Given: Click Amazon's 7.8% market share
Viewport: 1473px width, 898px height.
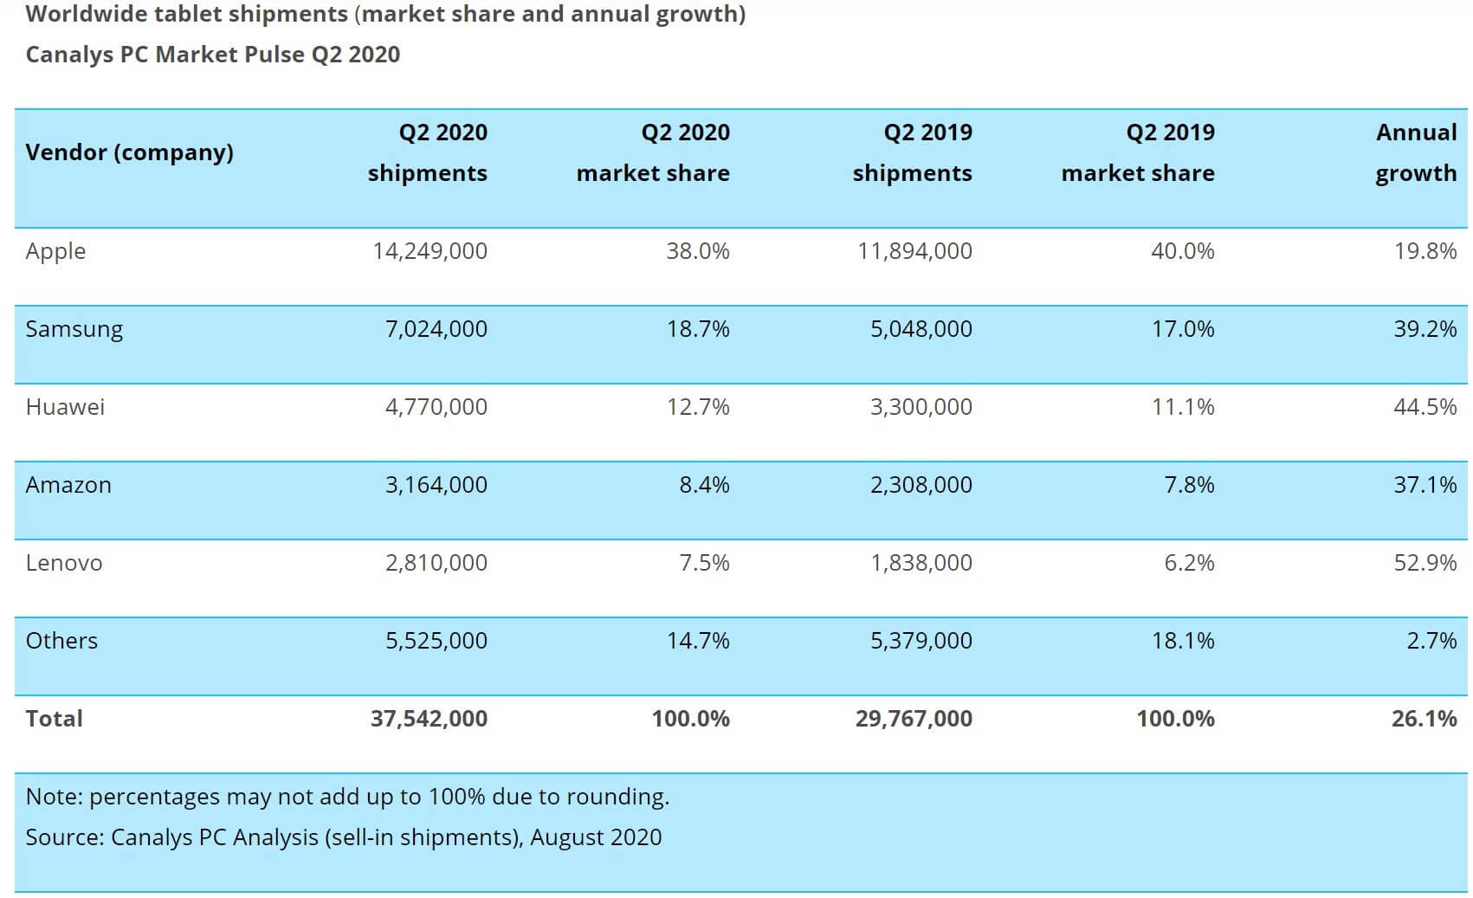Looking at the screenshot, I should pos(1190,485).
